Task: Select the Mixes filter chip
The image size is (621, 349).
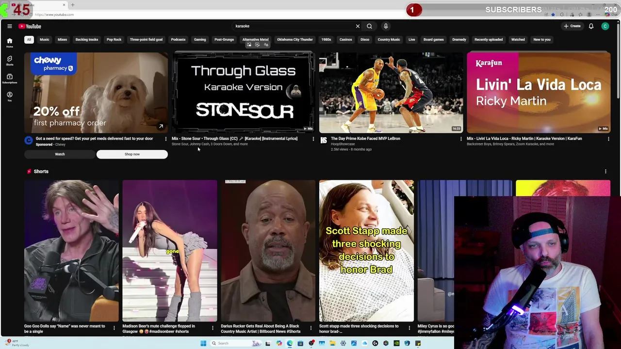Action: click(x=62, y=40)
